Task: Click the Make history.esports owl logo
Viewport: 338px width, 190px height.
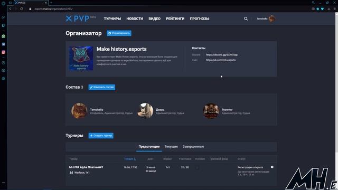Action: 81,58
